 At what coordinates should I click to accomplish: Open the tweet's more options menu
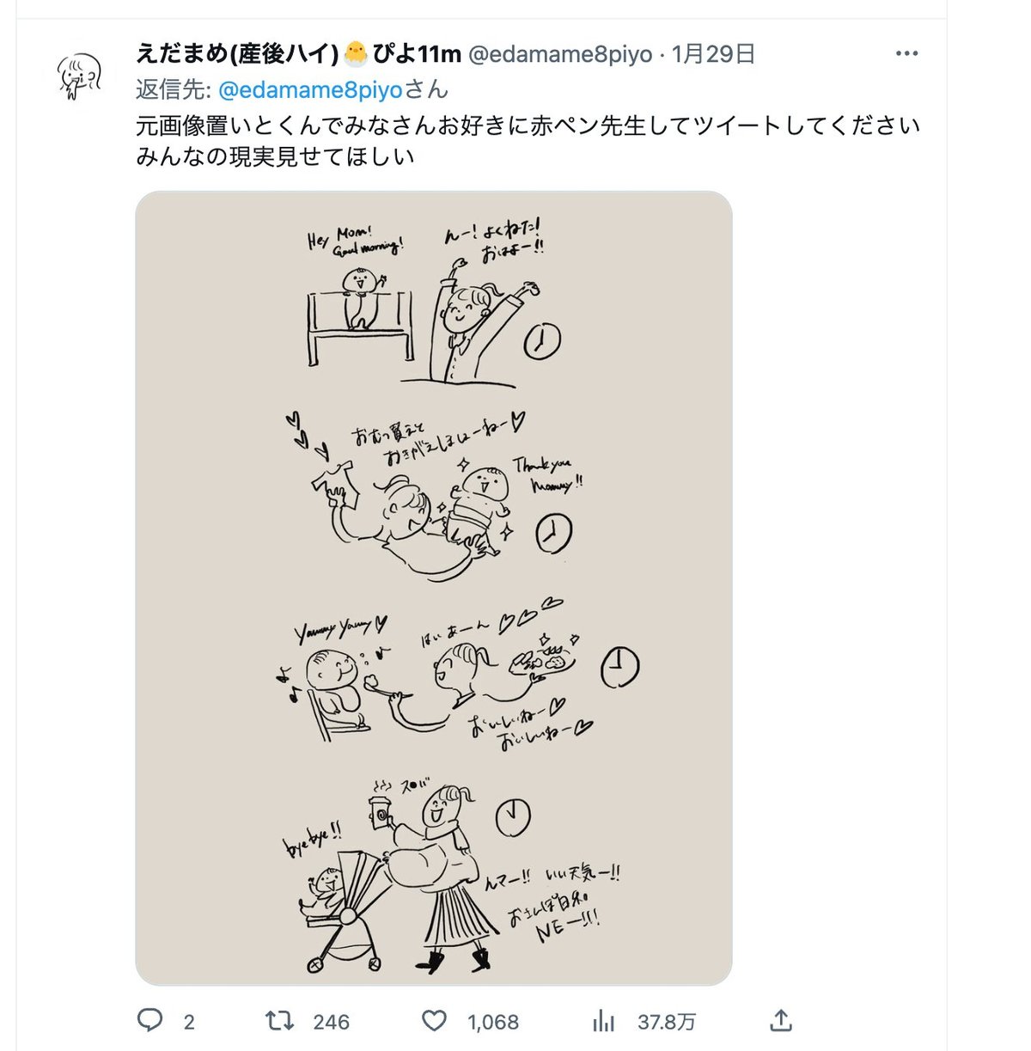906,54
